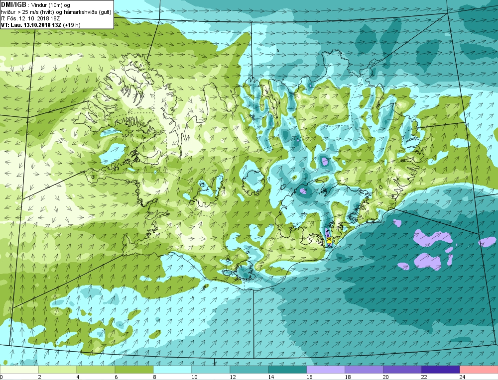
Task: Click the light cyan 8–10 m/s legend swatch
Action: coord(172,370)
